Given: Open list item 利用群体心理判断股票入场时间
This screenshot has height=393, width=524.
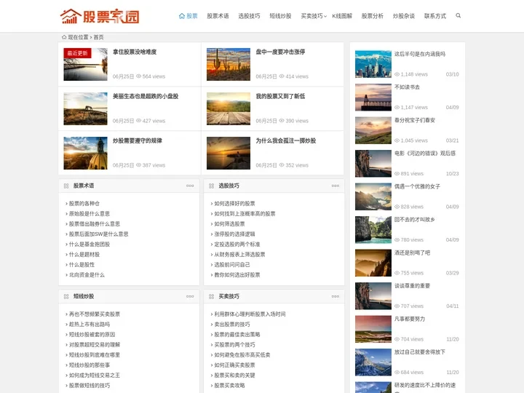Looking at the screenshot, I should point(250,314).
